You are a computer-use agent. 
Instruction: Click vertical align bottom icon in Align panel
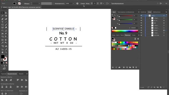(26, 80)
